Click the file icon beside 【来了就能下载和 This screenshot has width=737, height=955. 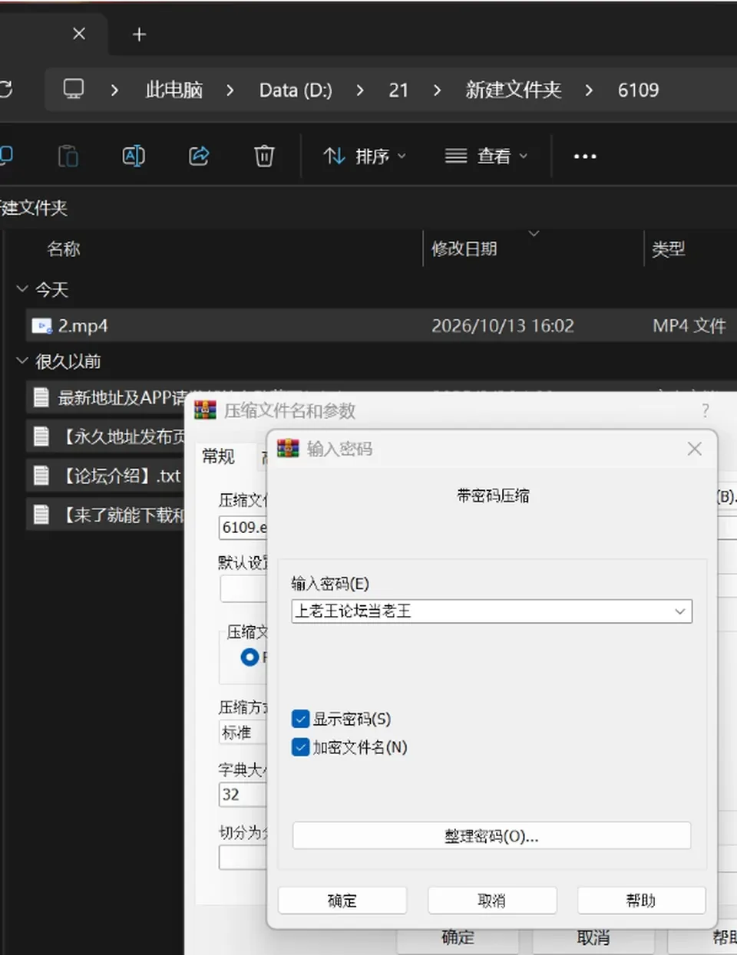point(41,514)
